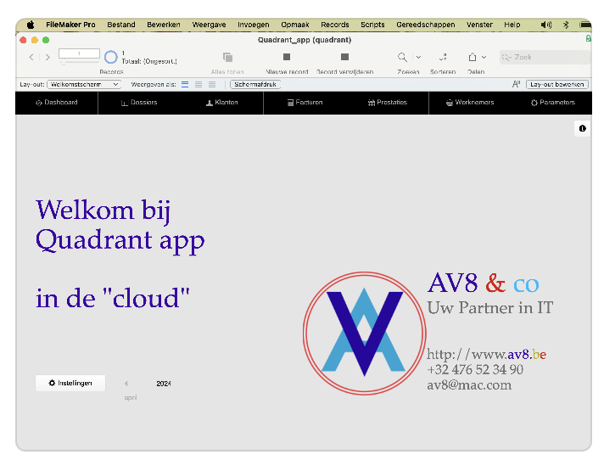Click the record number input field
The height and width of the screenshot is (460, 604).
pos(79,53)
